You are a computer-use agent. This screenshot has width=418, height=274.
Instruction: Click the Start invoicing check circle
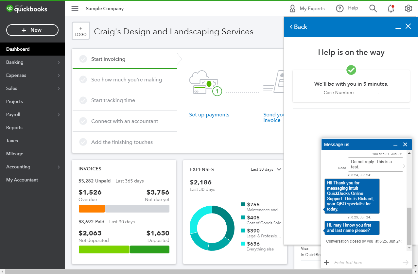point(83,59)
